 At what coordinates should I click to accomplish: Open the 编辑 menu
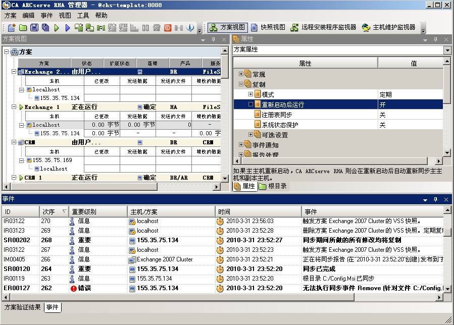click(x=28, y=15)
